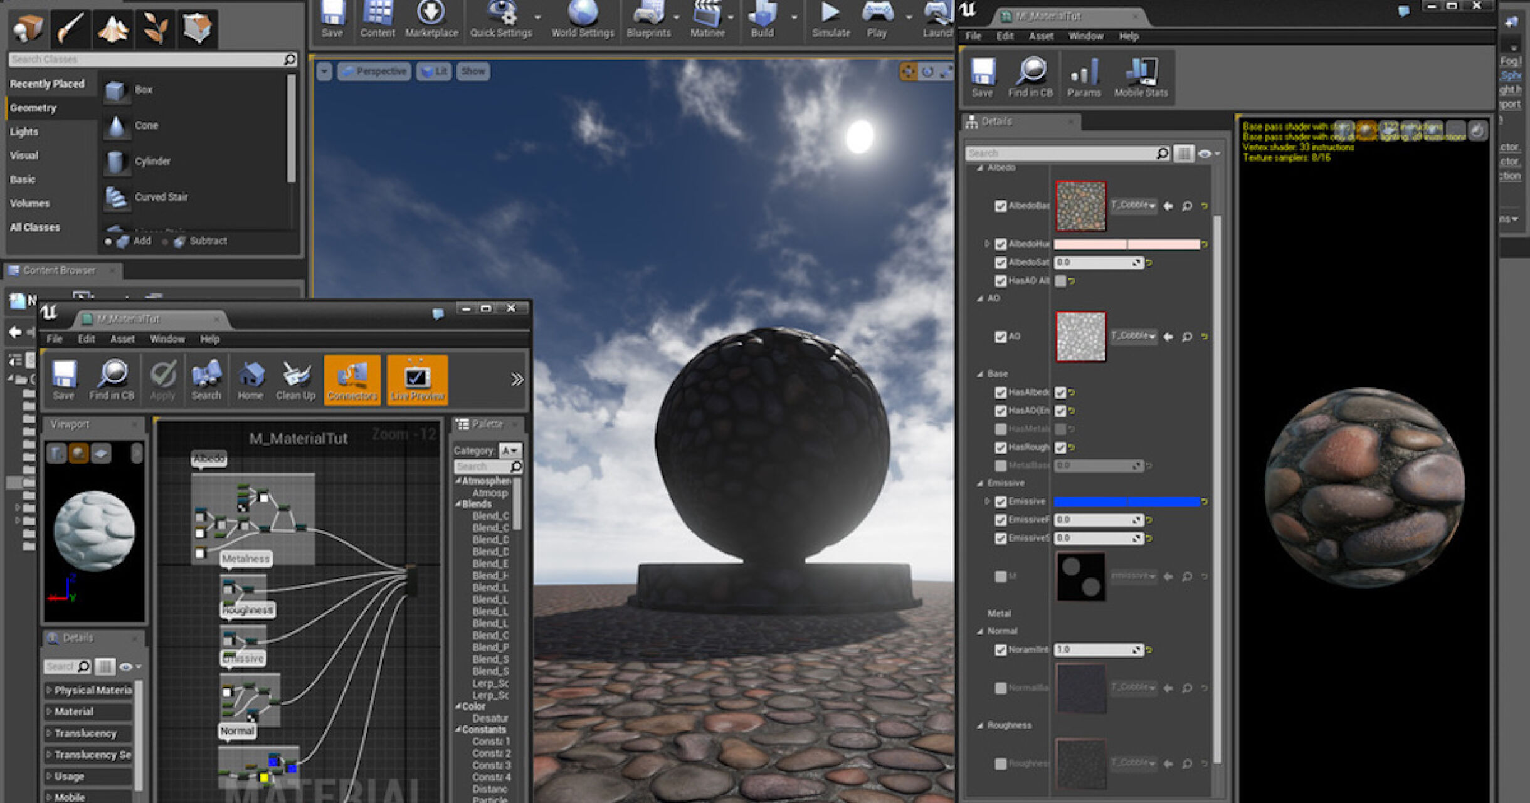Open Window menu in material instance window
Screen dimensions: 1530x803
[1086, 36]
